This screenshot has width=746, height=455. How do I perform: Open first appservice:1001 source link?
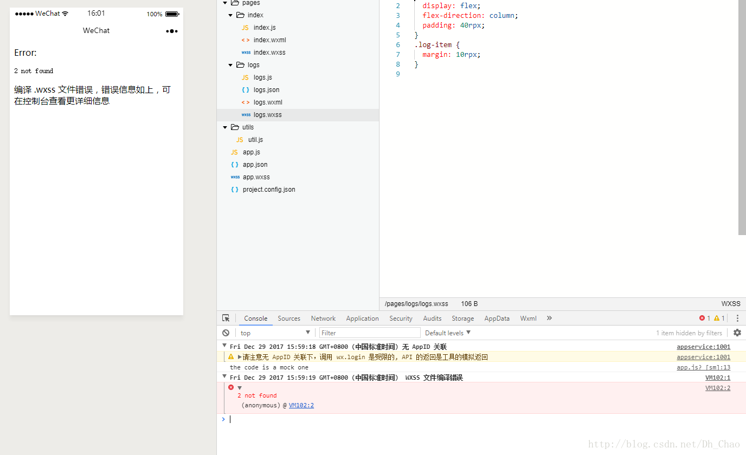point(703,347)
